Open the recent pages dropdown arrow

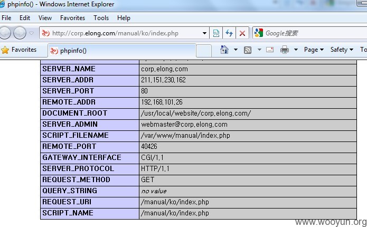31,33
